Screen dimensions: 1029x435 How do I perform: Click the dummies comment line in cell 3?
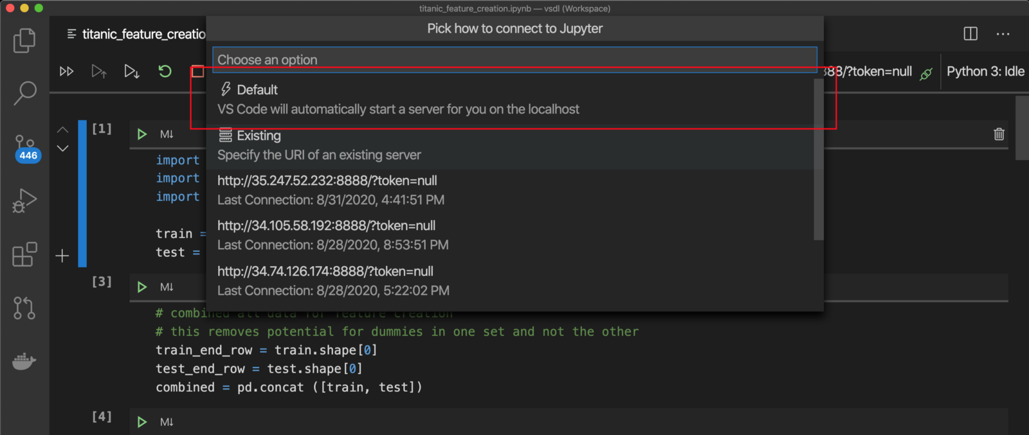(397, 332)
